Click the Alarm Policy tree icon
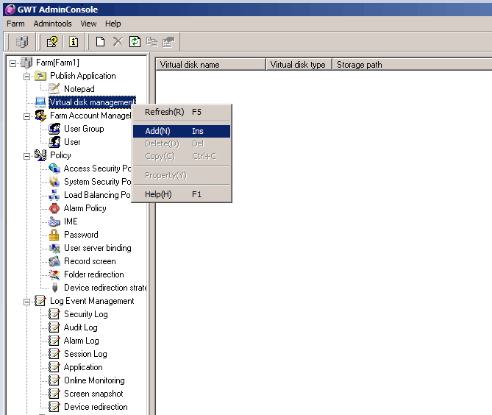 tap(54, 208)
